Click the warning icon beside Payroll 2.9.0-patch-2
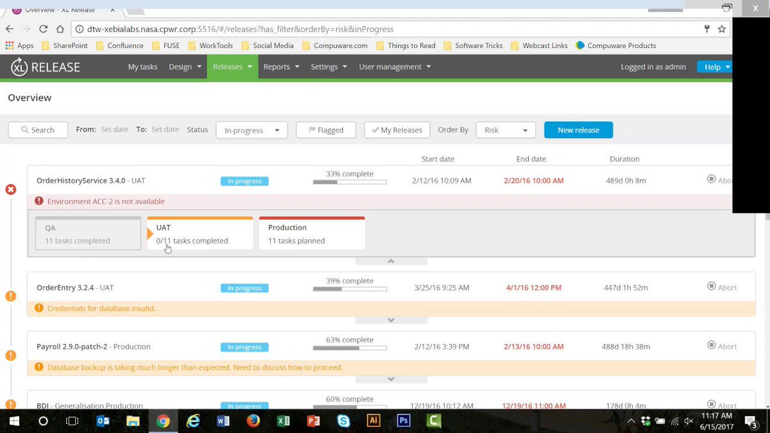 [x=10, y=355]
